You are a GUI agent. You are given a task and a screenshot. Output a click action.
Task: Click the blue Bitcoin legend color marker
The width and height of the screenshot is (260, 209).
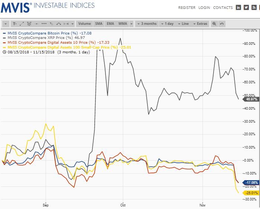[x=4, y=33]
